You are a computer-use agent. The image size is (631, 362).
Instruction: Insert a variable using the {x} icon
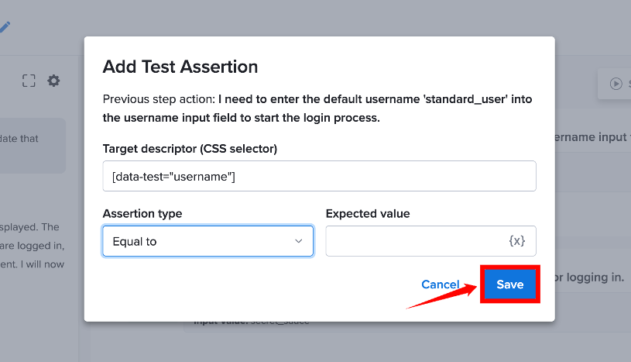516,241
